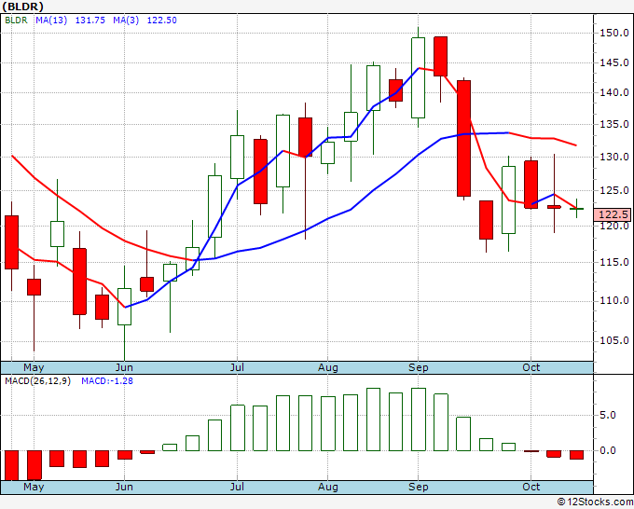
Task: Click Jul on the MACD panel date axis
Action: pyautogui.click(x=237, y=487)
